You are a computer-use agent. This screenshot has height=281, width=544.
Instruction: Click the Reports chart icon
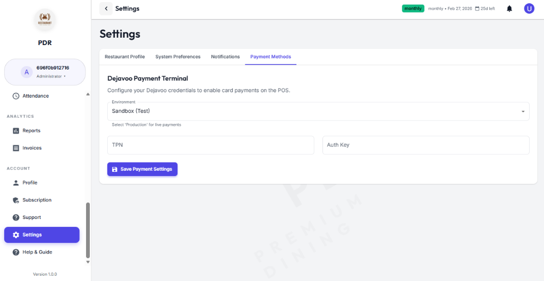(15, 131)
